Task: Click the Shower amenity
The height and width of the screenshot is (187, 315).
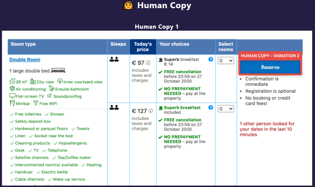Action: click(57, 114)
